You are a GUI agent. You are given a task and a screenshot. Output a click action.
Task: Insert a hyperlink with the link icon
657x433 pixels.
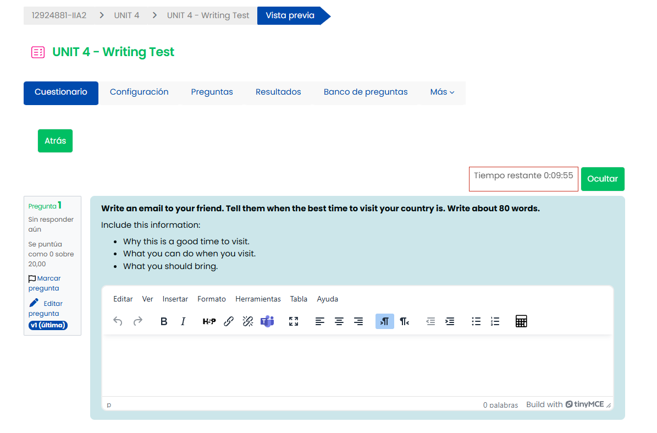(228, 321)
